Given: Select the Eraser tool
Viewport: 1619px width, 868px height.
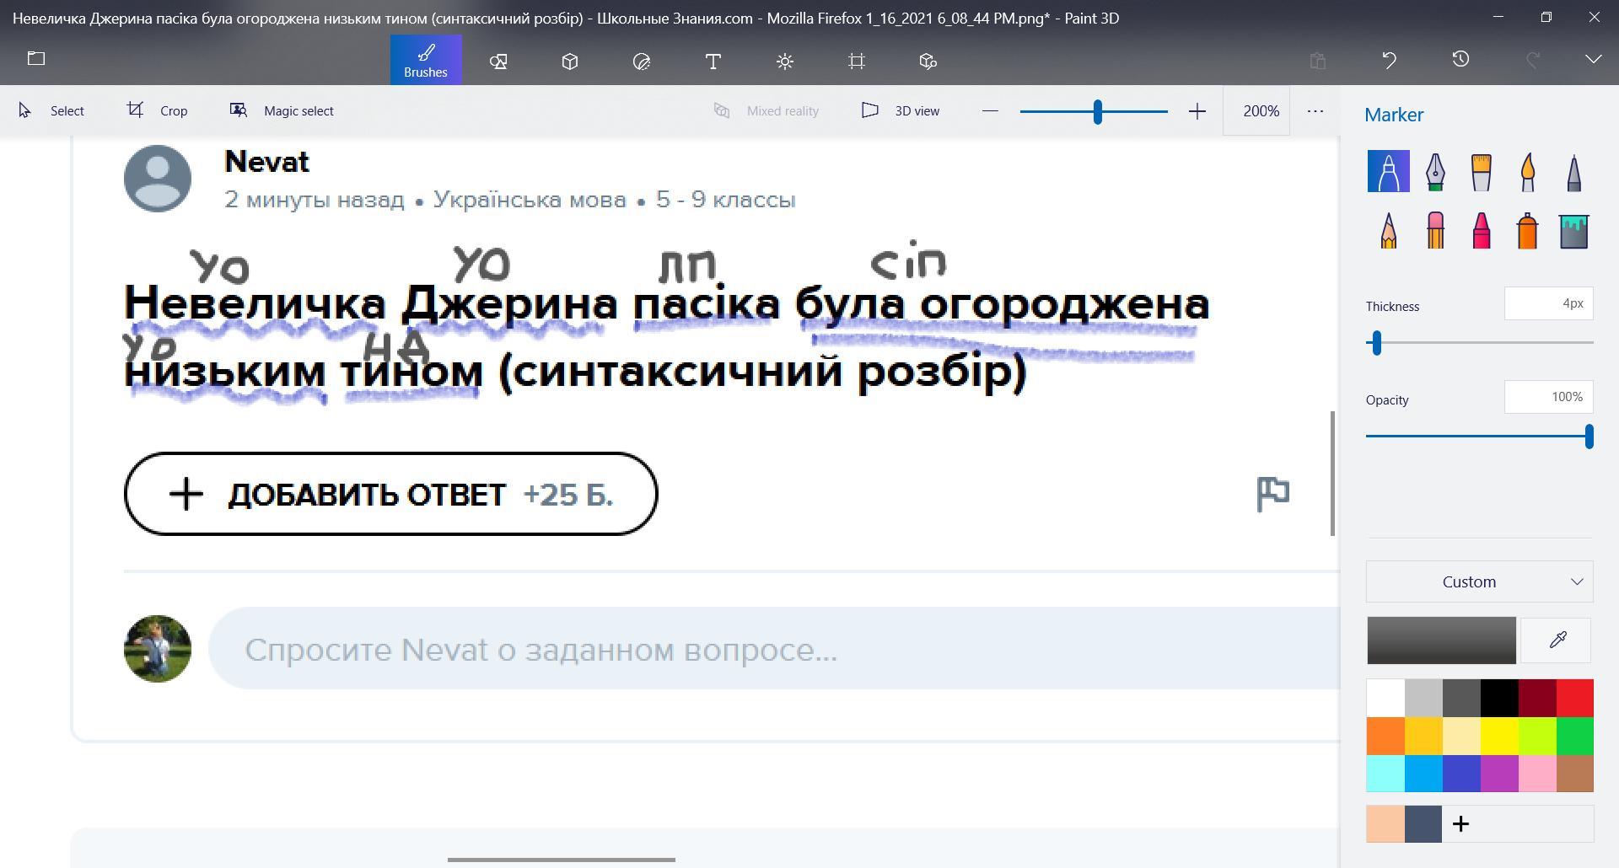Looking at the screenshot, I should tap(1434, 230).
